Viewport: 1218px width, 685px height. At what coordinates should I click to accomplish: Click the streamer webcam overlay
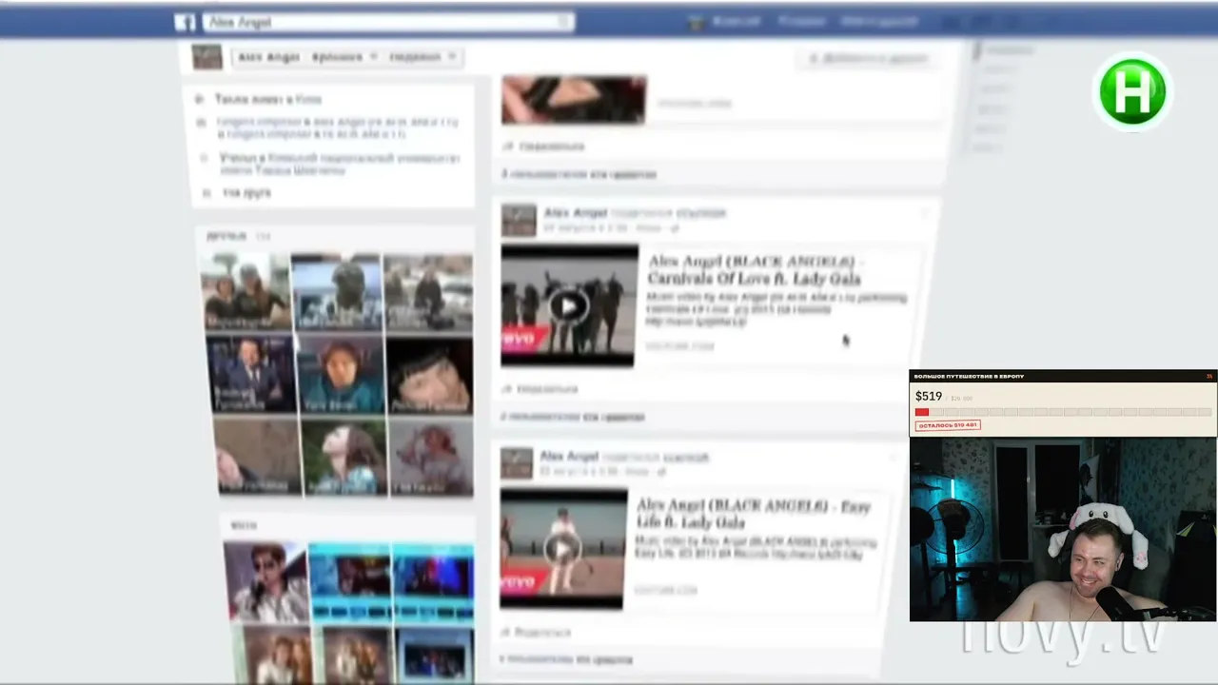[1063, 529]
